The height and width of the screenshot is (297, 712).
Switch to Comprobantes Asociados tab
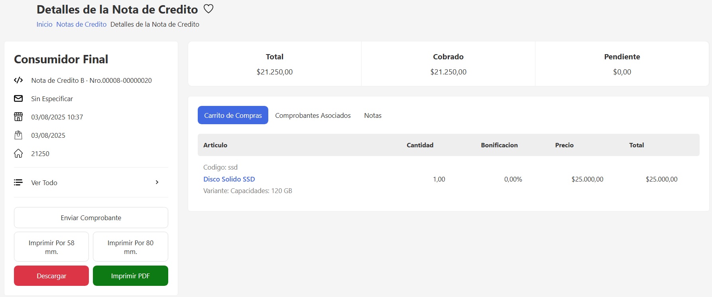point(313,115)
